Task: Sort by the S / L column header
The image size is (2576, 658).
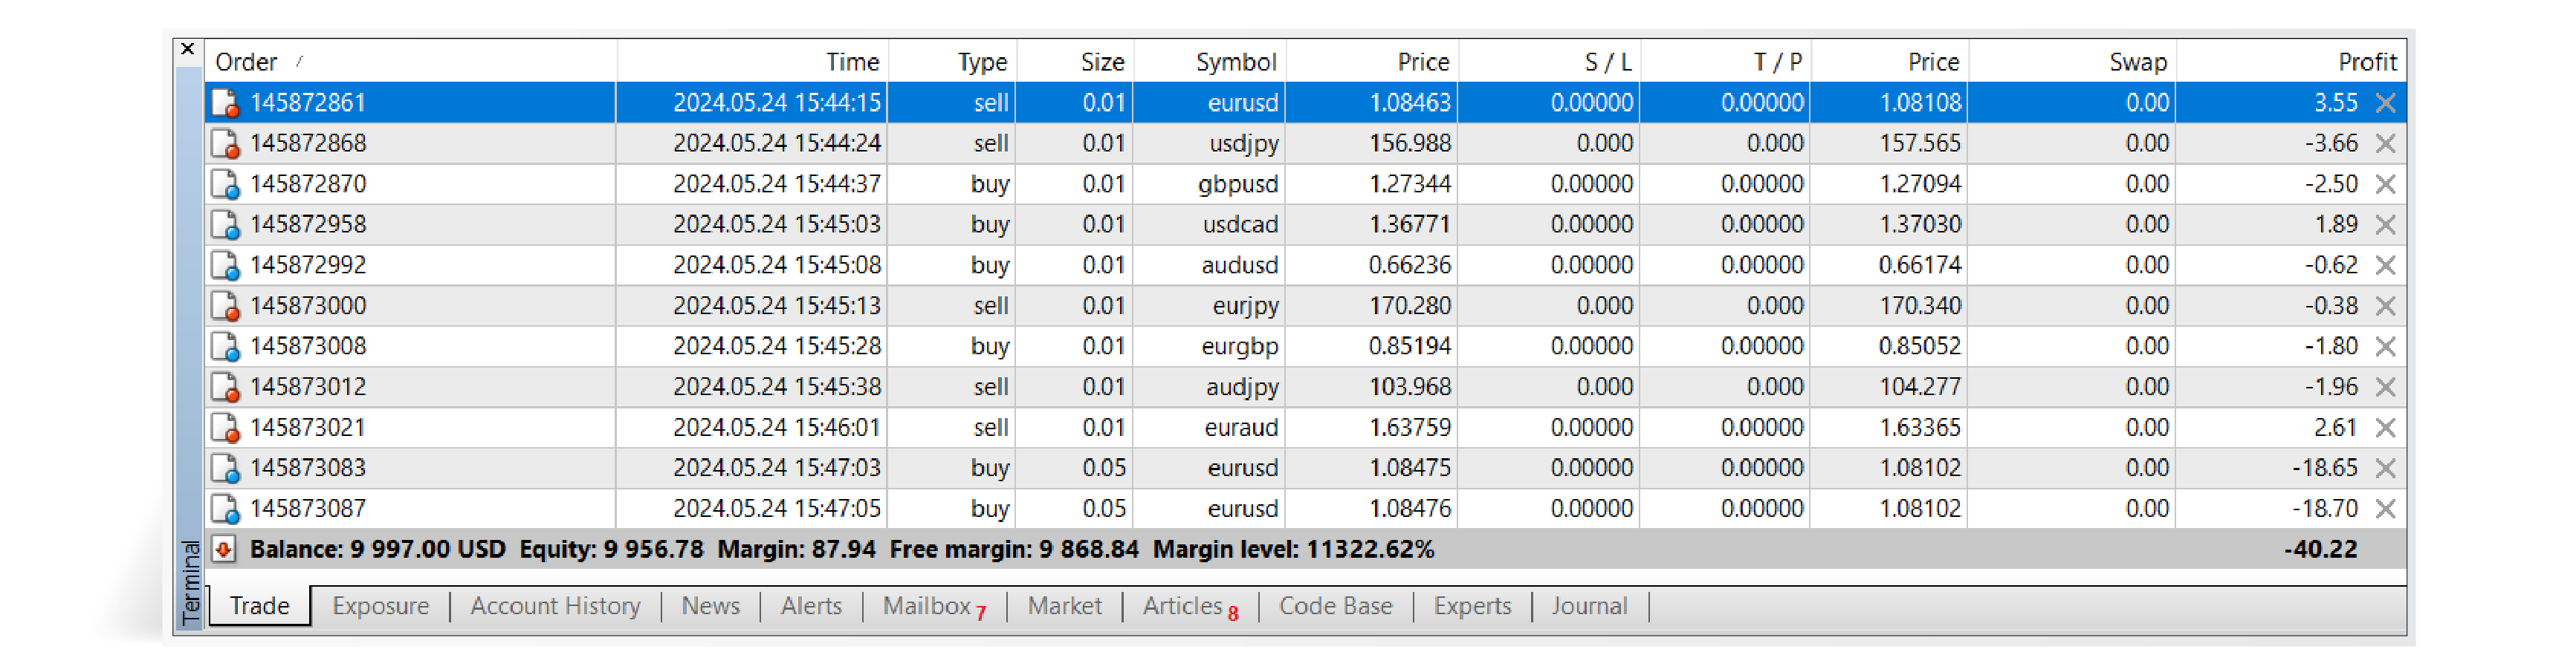Action: (1549, 62)
